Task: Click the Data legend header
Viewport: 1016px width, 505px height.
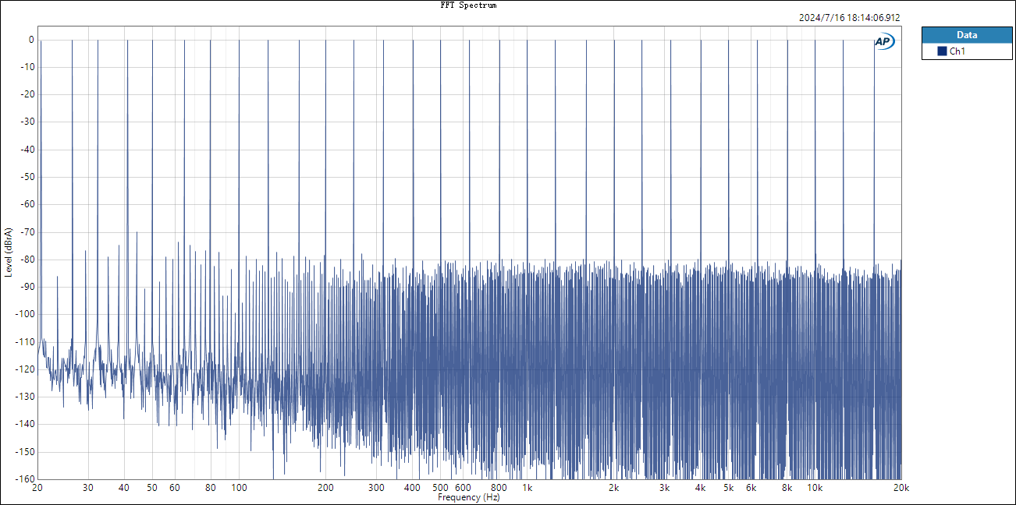Action: point(967,35)
